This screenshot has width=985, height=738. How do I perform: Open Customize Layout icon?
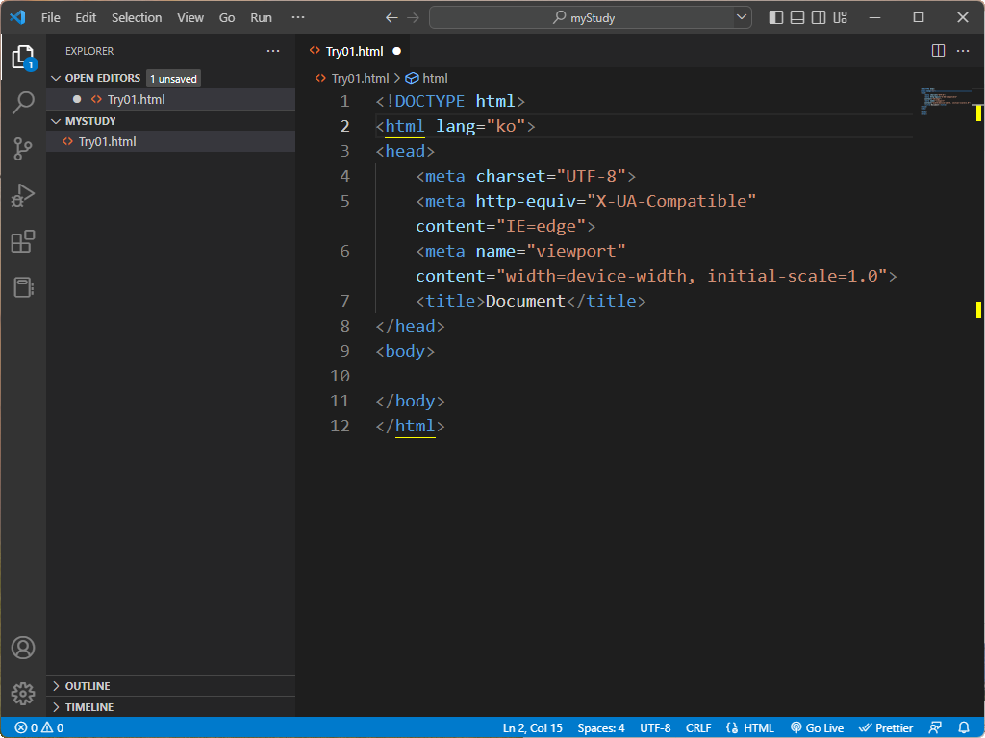[x=841, y=17]
